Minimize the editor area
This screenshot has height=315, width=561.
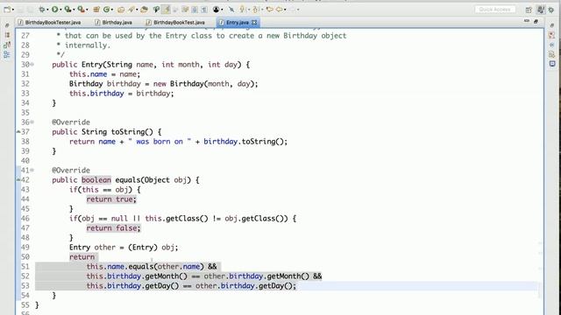526,21
